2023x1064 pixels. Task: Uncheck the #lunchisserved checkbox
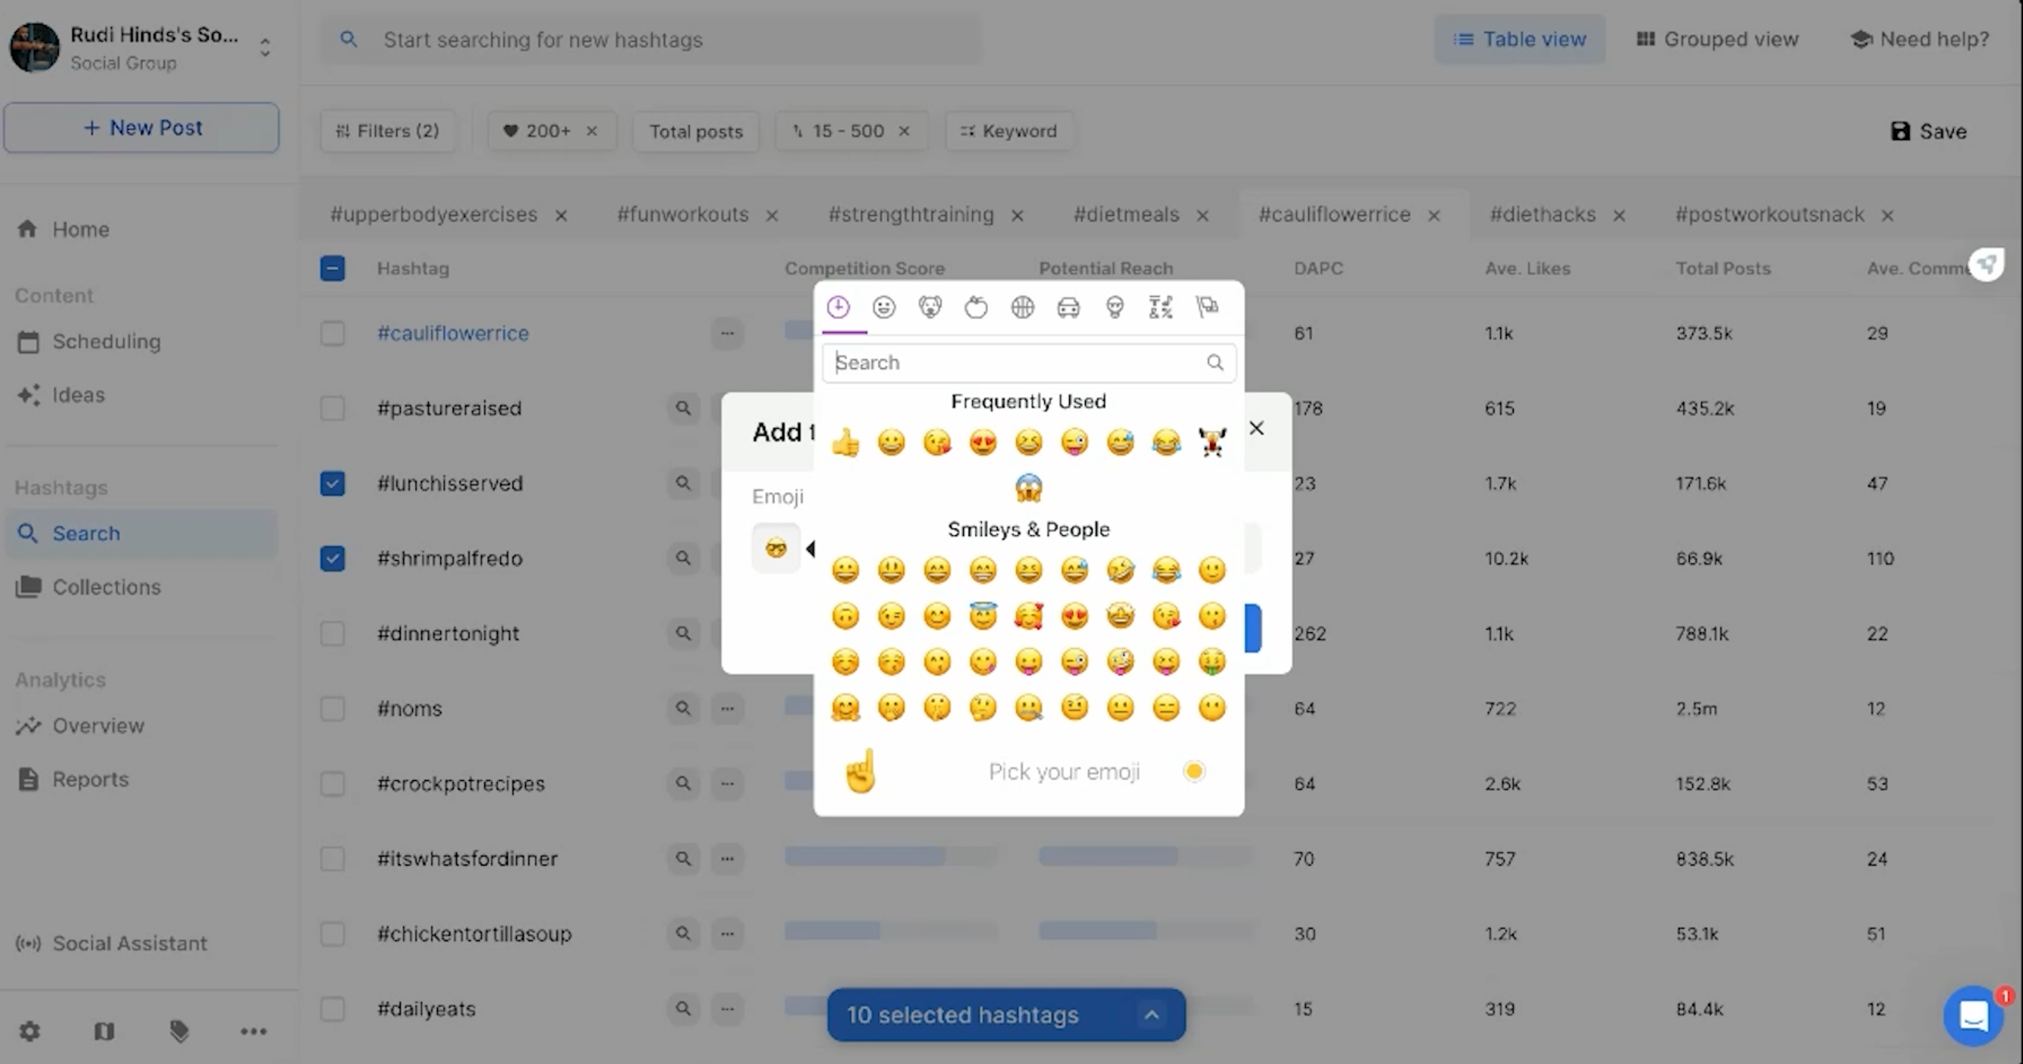pos(332,484)
